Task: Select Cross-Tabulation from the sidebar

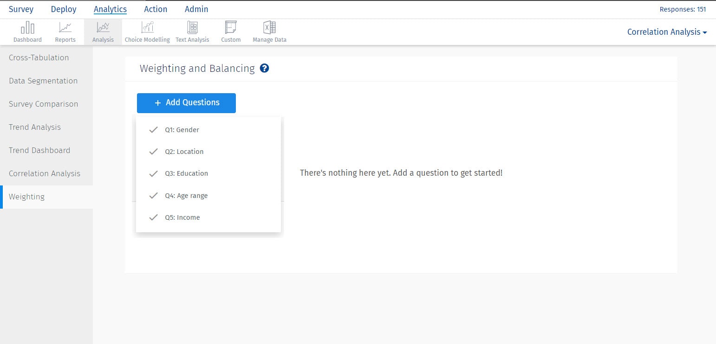Action: pyautogui.click(x=39, y=57)
